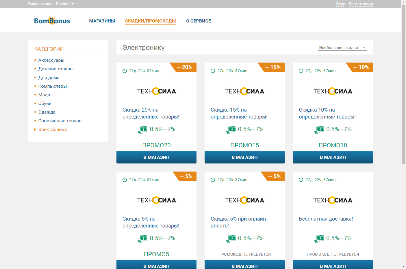Click the cashback money icon on the online payment card

231,239
